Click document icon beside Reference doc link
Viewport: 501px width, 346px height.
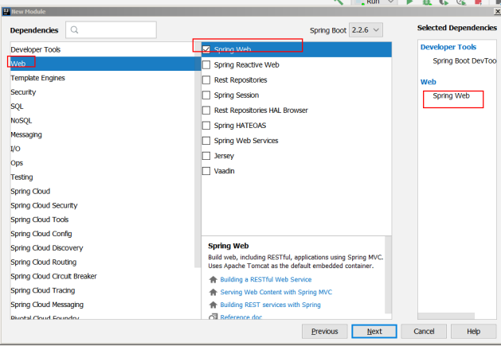coord(213,317)
